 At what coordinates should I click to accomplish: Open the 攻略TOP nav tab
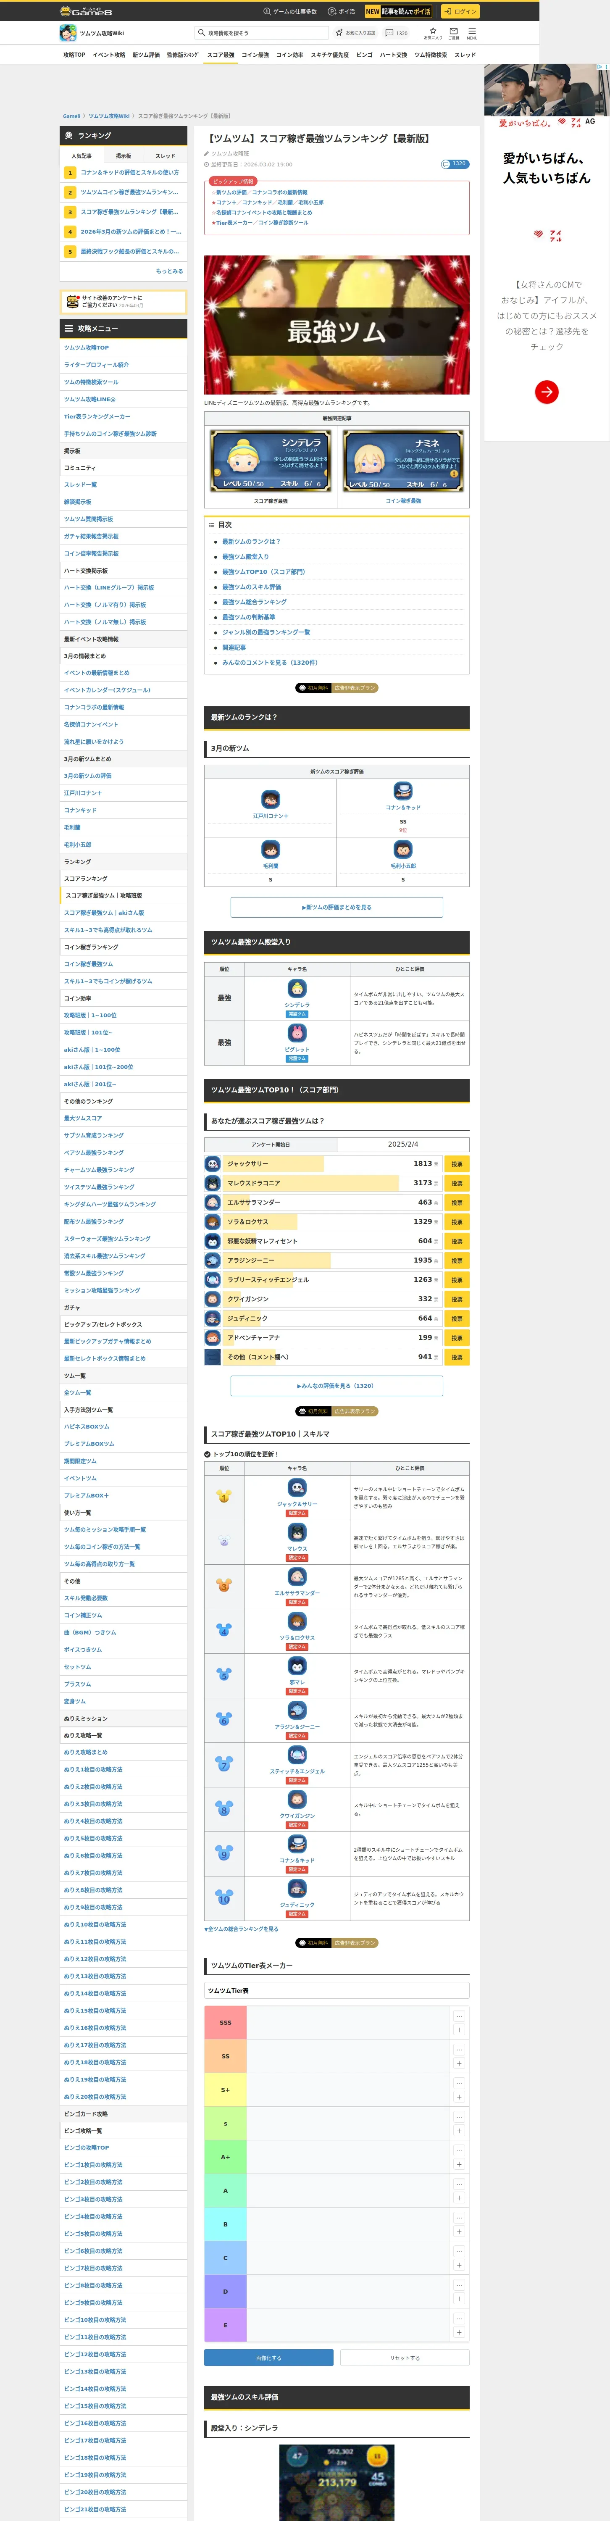(x=74, y=55)
